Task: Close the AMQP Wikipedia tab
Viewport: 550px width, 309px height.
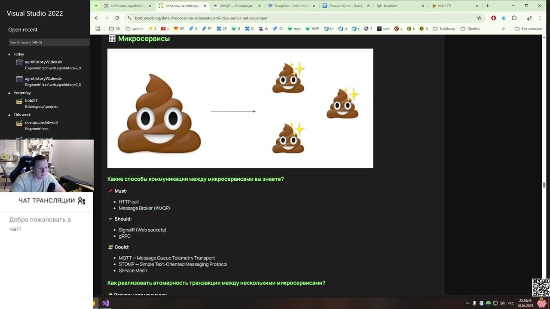Action: [259, 6]
